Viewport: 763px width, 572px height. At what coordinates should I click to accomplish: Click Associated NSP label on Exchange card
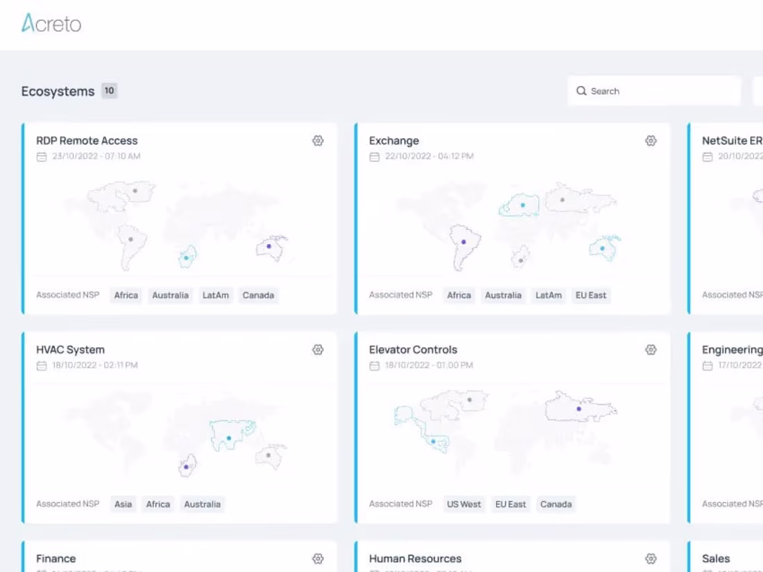(x=400, y=295)
